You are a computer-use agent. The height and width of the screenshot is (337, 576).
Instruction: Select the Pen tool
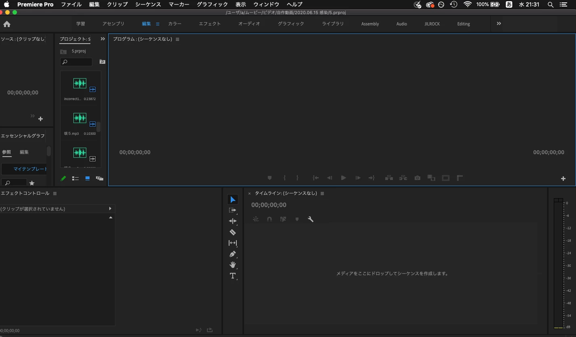(233, 254)
